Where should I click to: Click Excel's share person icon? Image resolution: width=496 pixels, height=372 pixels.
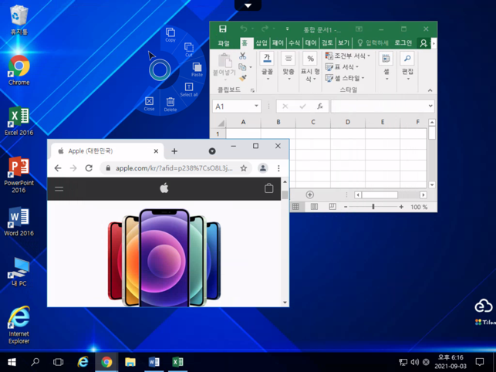coord(423,43)
